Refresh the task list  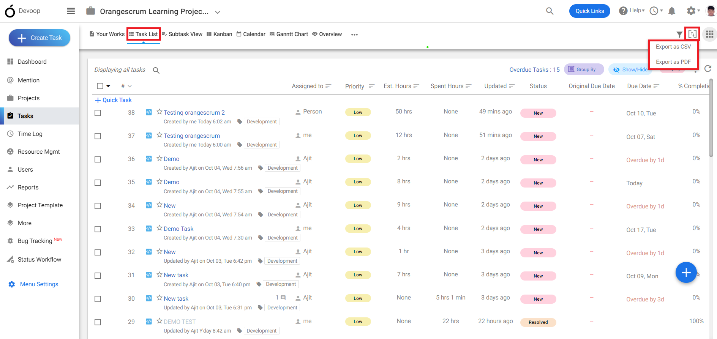(x=708, y=69)
